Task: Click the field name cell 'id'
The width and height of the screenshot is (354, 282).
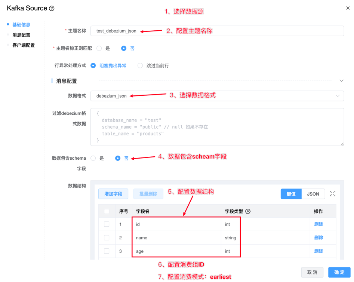Action: pos(176,224)
